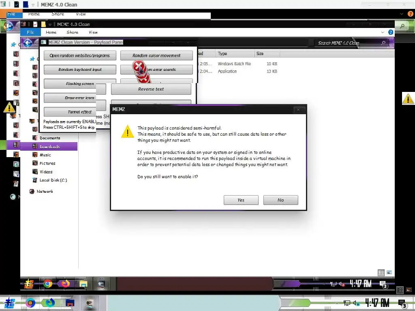Open quick access toolbar dropdown, inner window

tap(50, 25)
